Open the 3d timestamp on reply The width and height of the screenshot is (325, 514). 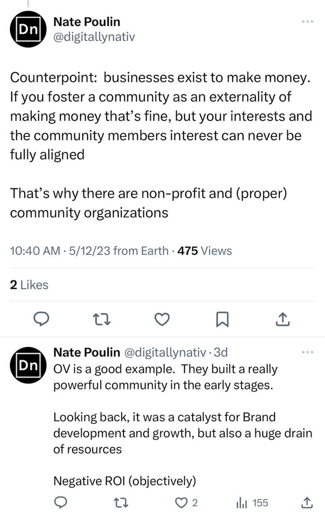point(220,352)
